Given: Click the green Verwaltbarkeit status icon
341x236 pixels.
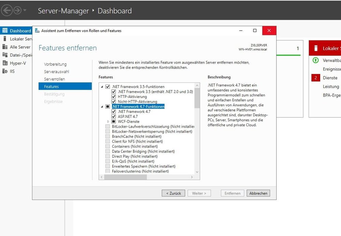Looking at the screenshot, I should pyautogui.click(x=315, y=60).
